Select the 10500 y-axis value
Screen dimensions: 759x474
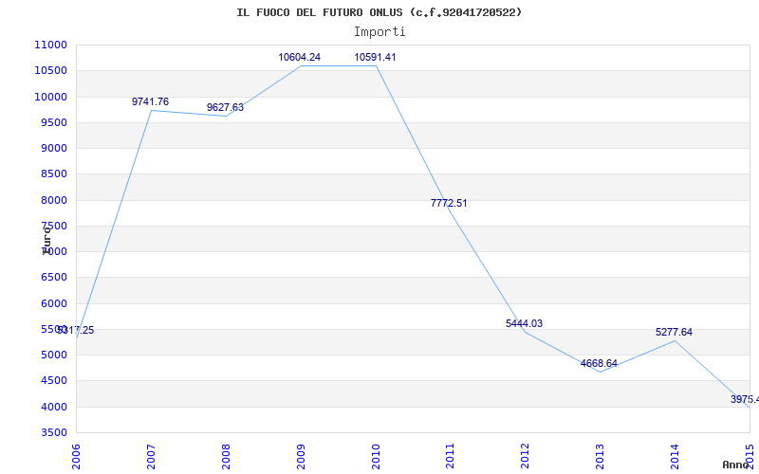coord(50,70)
